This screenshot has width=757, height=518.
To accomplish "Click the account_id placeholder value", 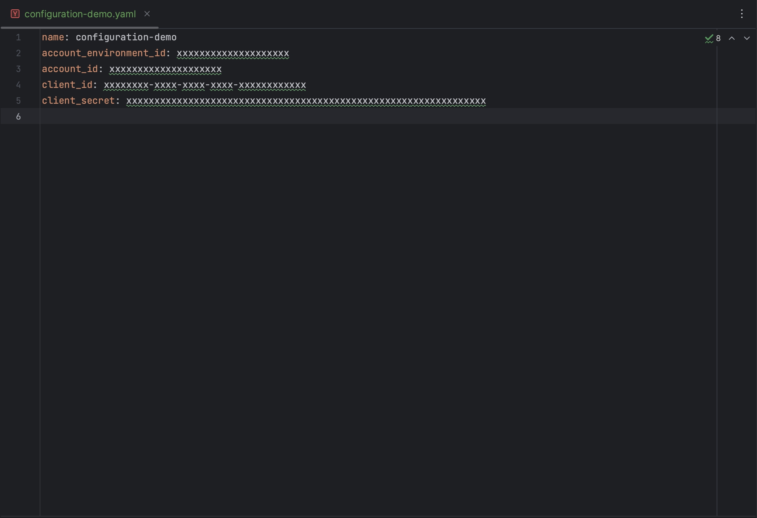I will (x=165, y=69).
